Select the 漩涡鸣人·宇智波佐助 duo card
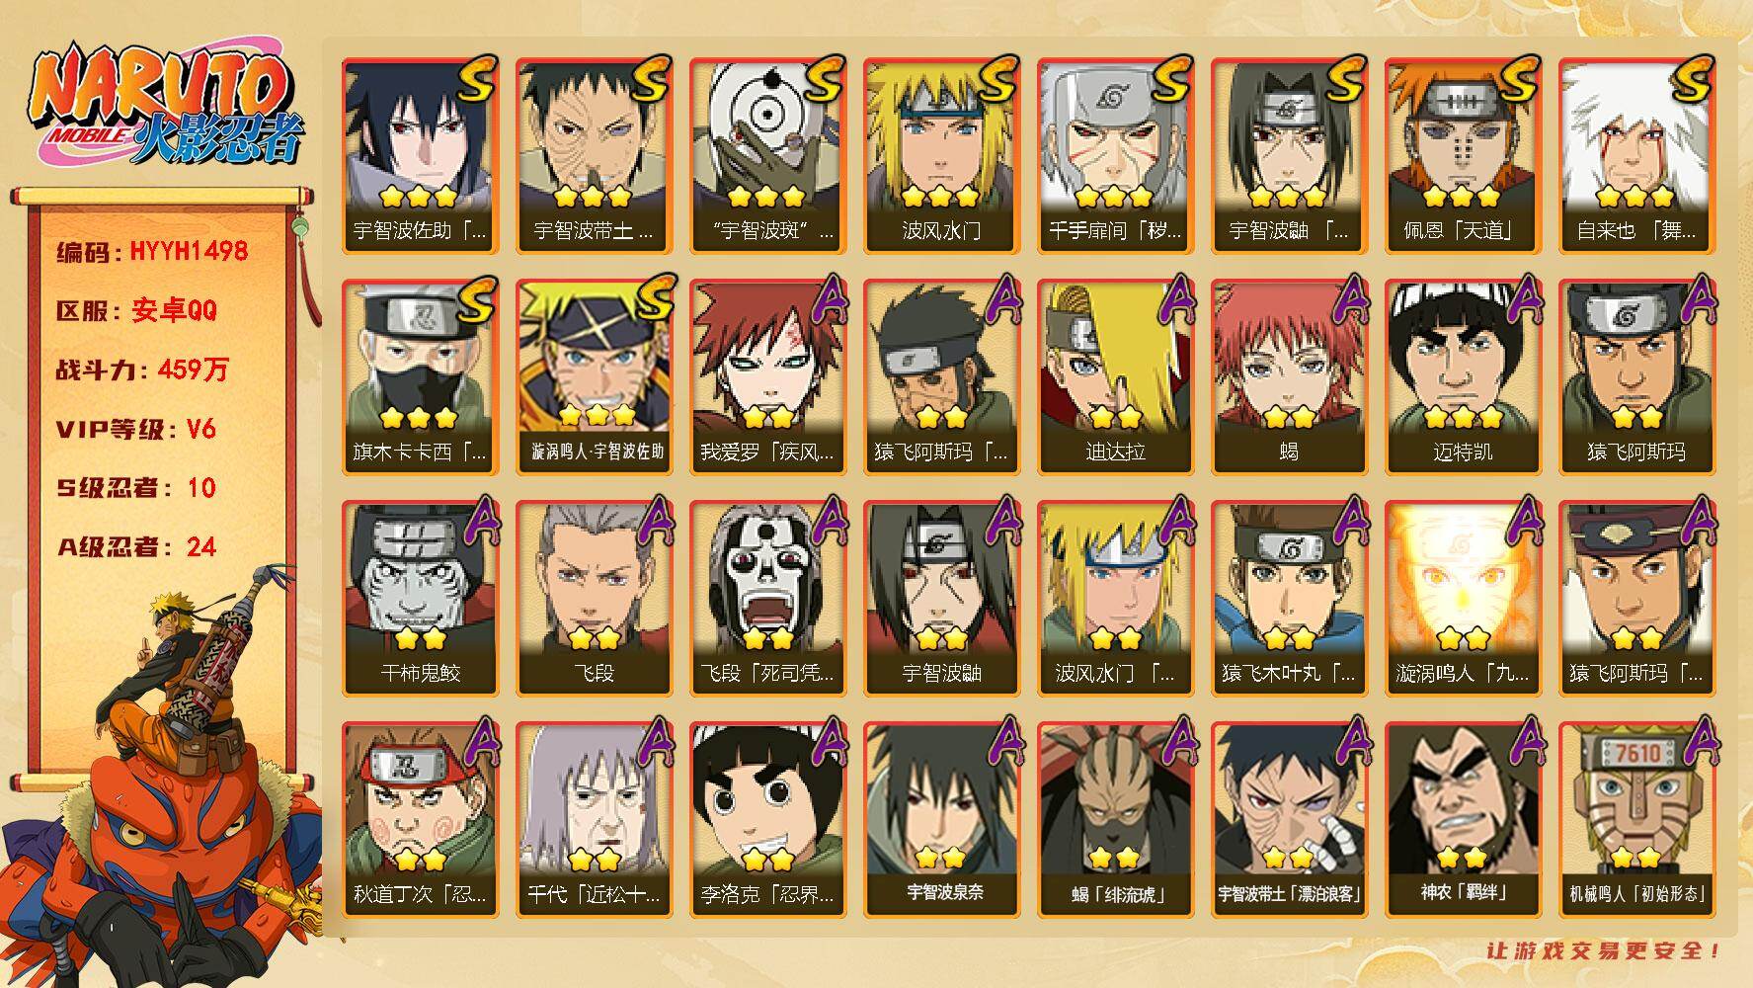Screen dimensions: 1753x988 [595, 377]
